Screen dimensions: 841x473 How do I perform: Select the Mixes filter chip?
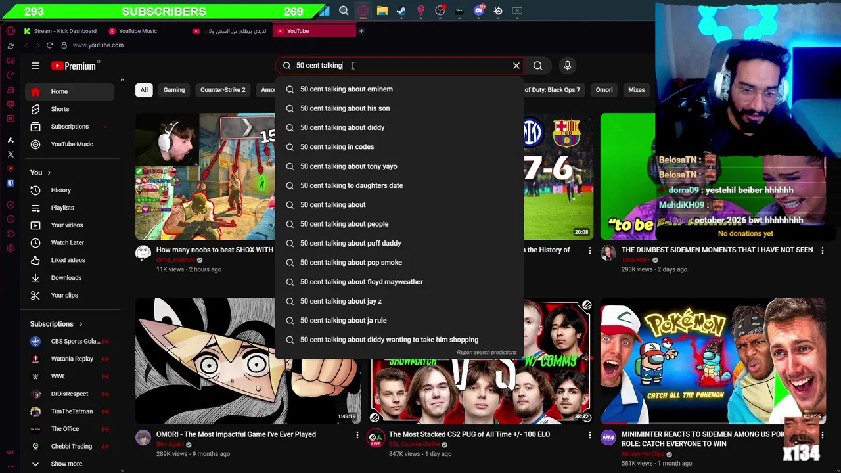[x=636, y=90]
